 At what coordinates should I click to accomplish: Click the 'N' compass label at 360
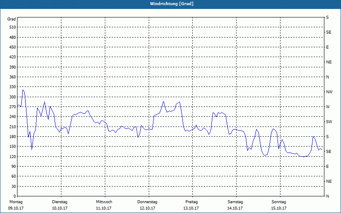pos(327,77)
